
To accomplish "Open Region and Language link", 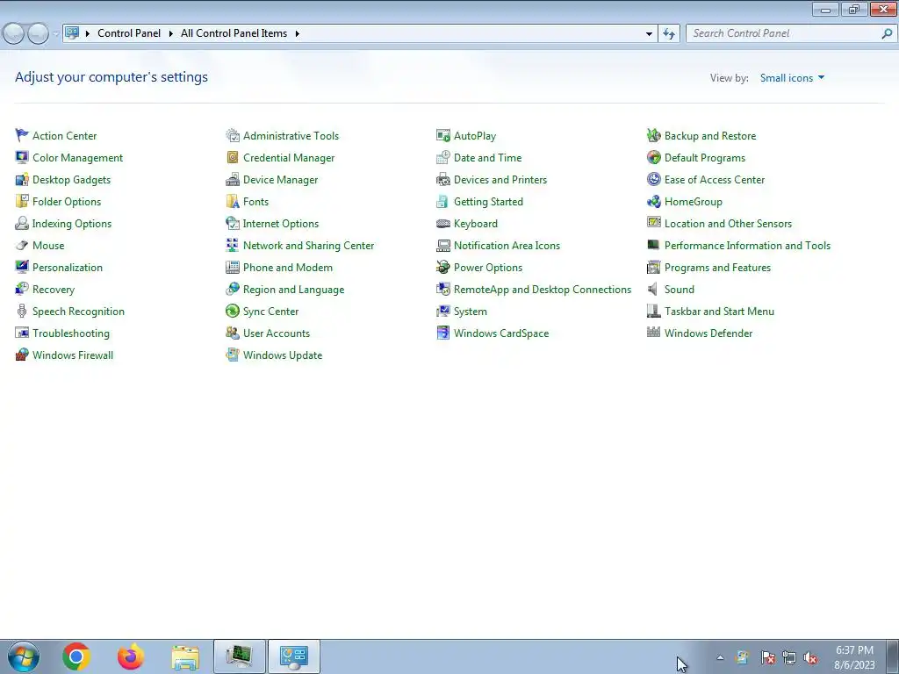I will 293,290.
